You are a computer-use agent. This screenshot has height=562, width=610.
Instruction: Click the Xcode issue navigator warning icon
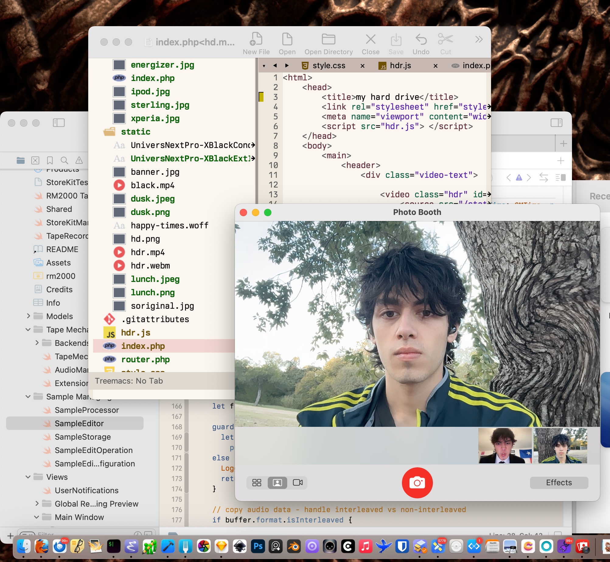79,160
